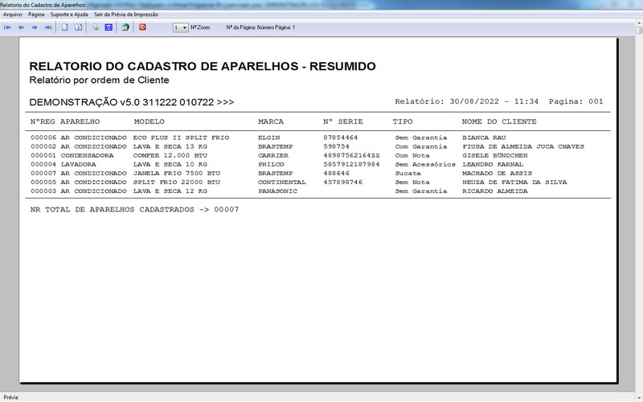Open the Arquivo menu

(13, 14)
